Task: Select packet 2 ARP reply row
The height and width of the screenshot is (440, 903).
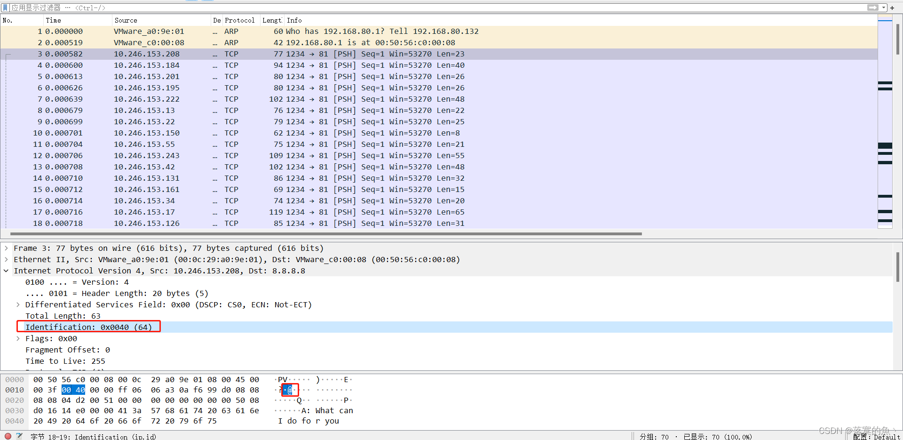Action: (x=439, y=43)
